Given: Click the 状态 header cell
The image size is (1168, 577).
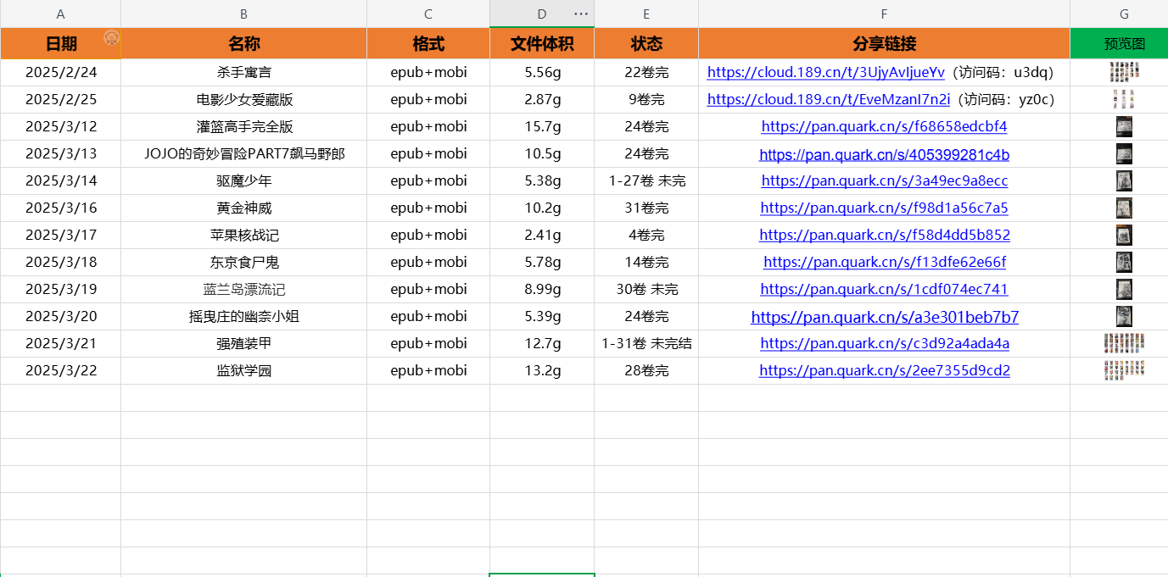Looking at the screenshot, I should point(646,44).
